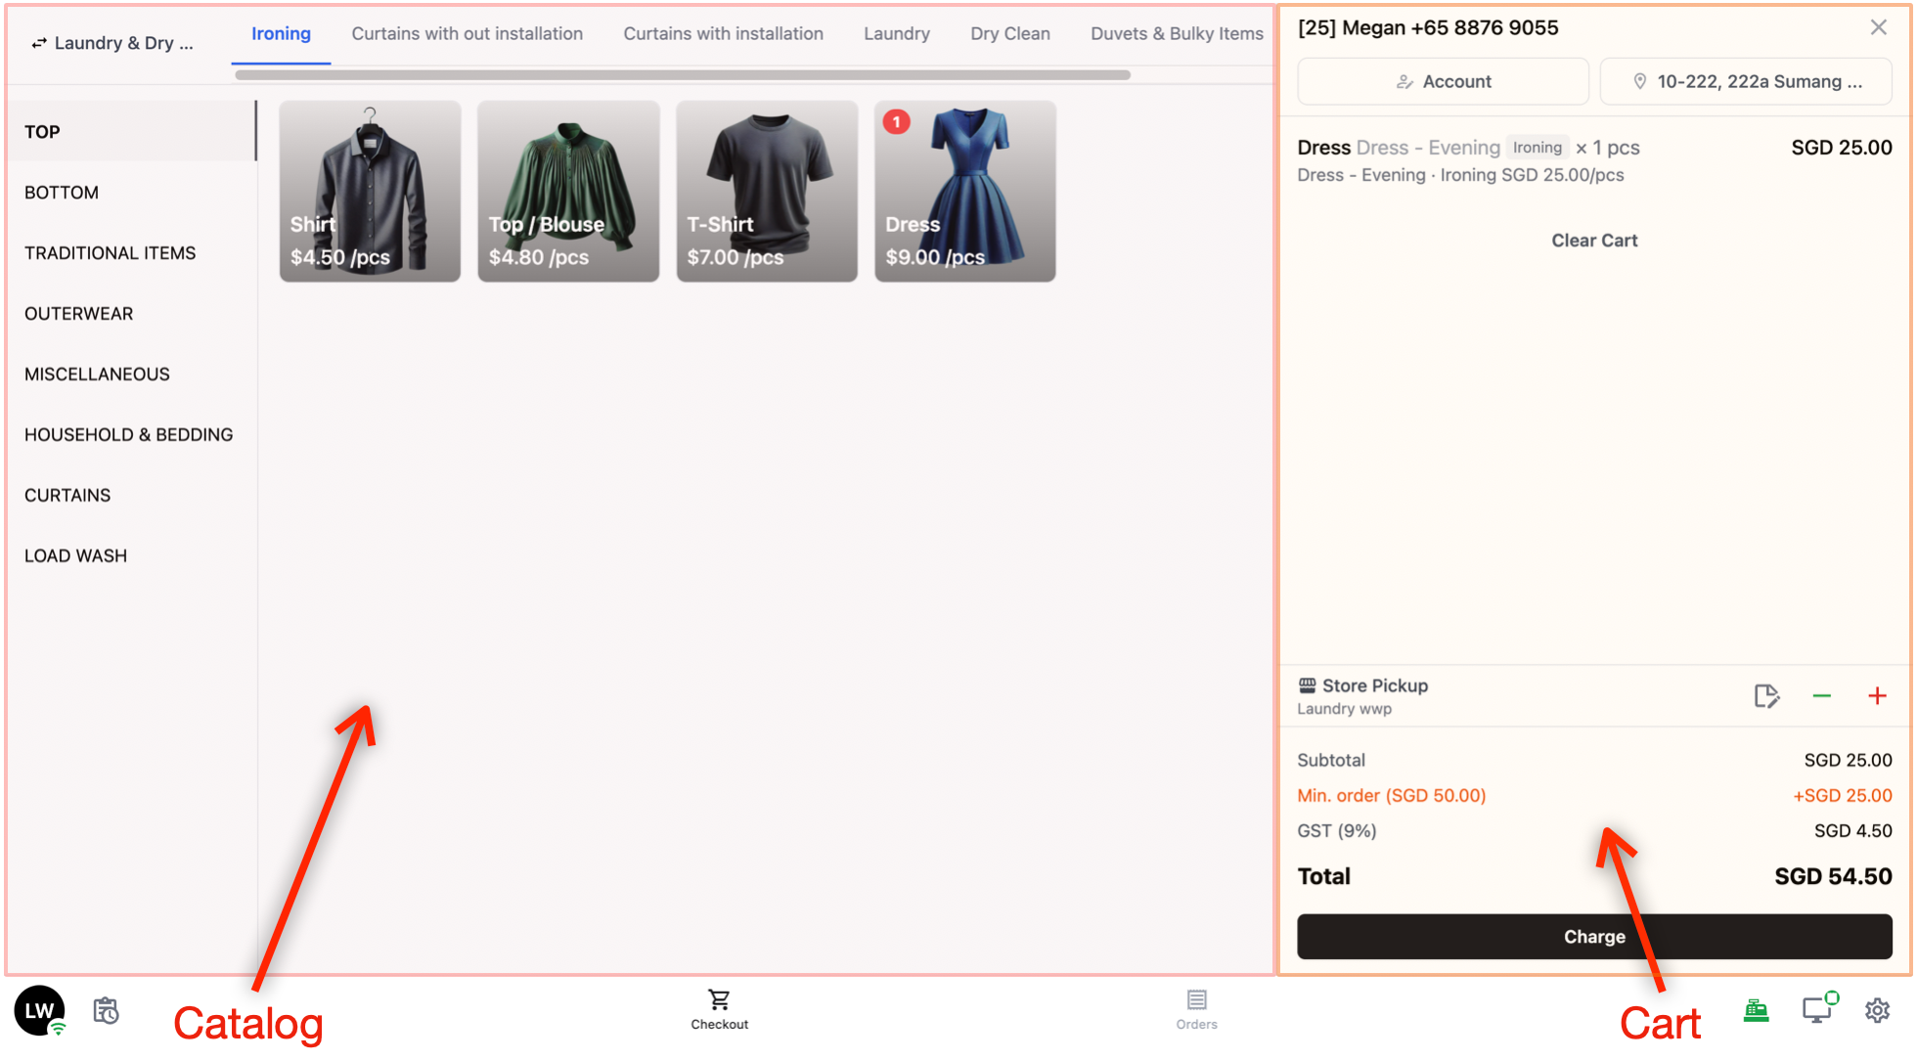
Task: Add the T-Shirt product tile
Action: pos(766,192)
